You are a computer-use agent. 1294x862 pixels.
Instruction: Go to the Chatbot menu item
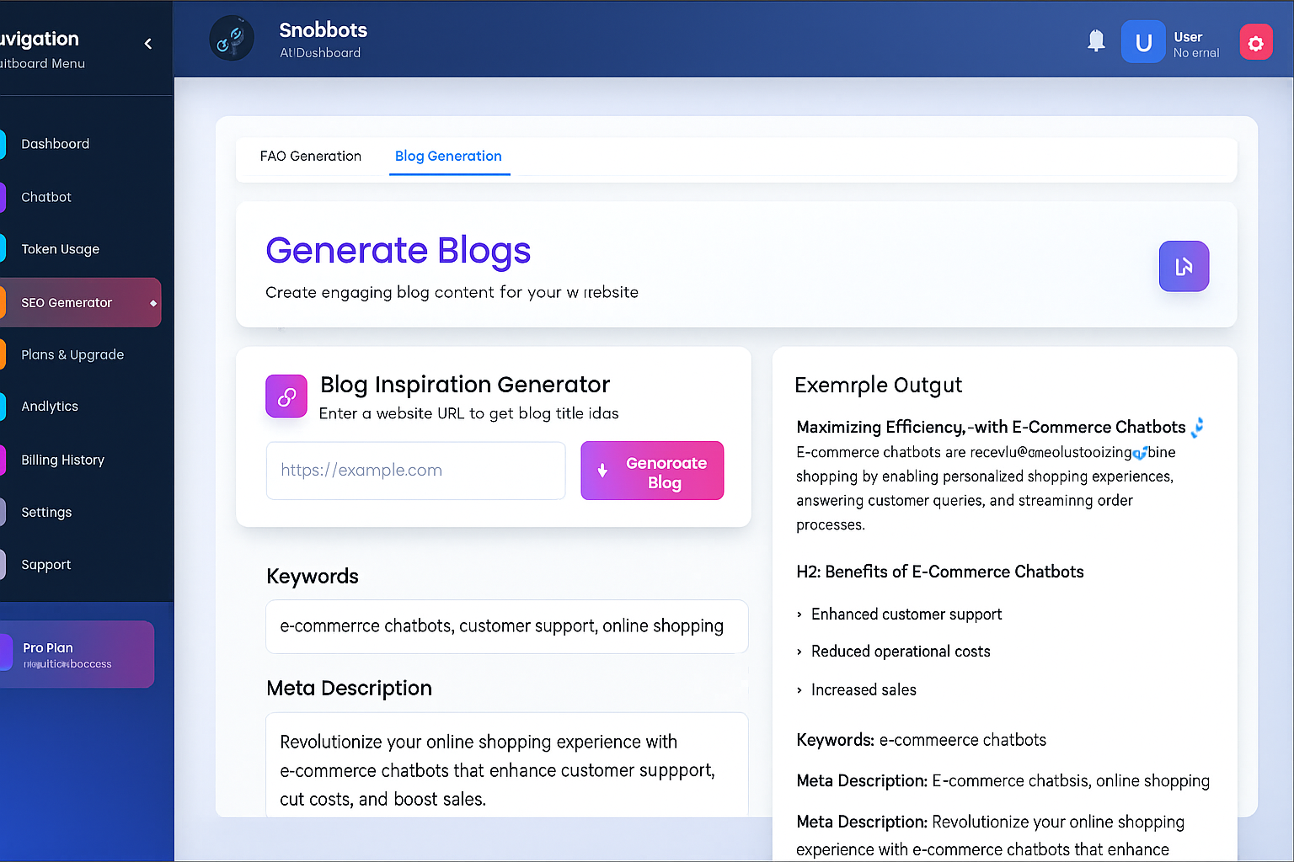46,197
